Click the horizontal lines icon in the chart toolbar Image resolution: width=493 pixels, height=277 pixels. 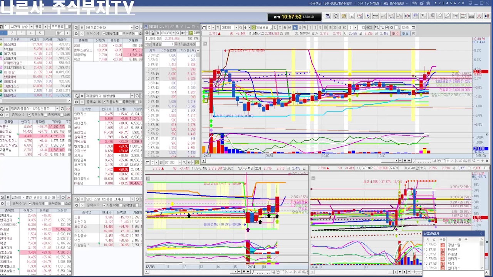point(471,16)
